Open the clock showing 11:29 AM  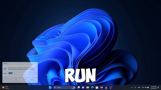click(x=153, y=87)
